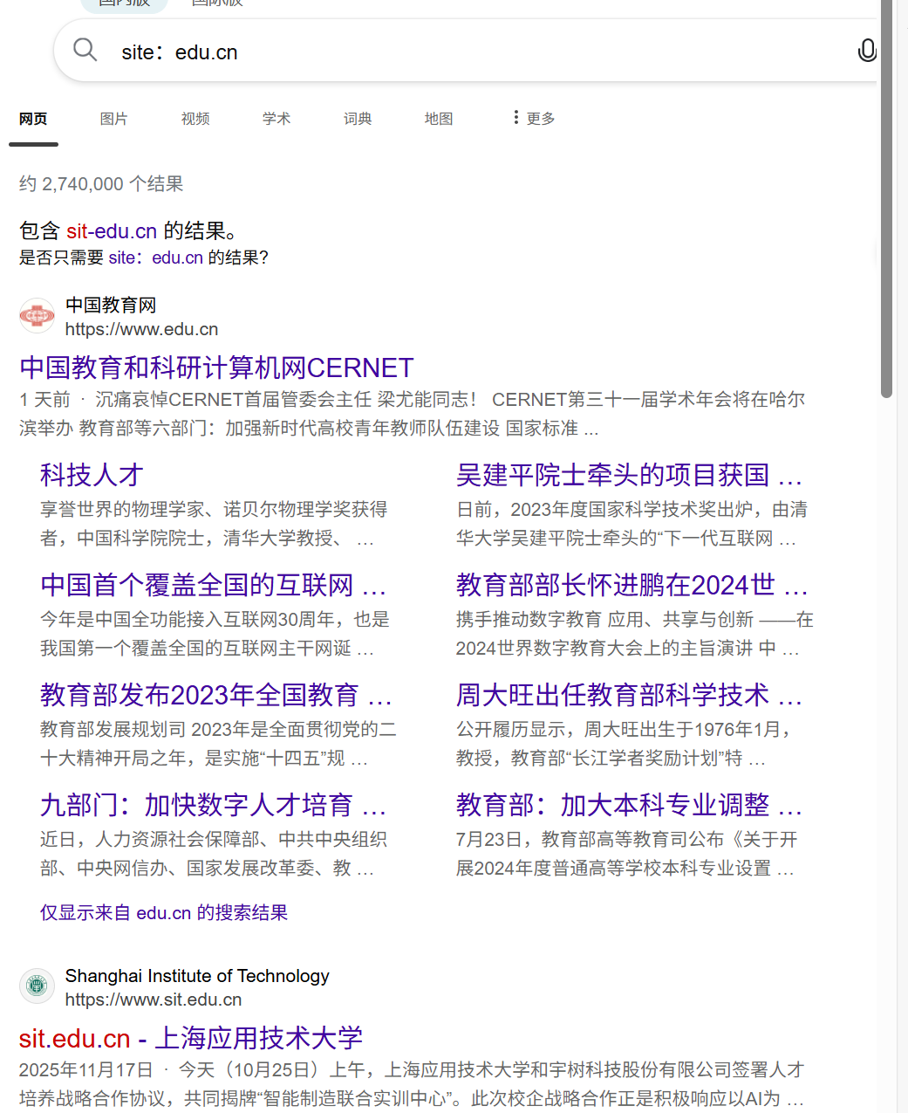Click the search magnifier icon

tap(85, 51)
